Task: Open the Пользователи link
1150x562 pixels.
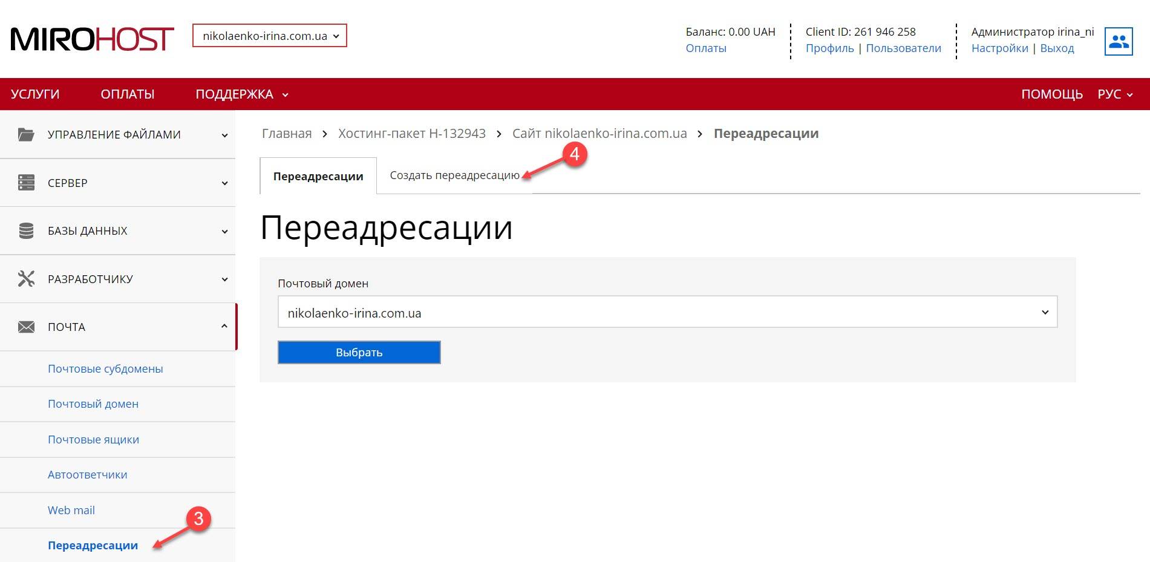Action: pyautogui.click(x=903, y=48)
